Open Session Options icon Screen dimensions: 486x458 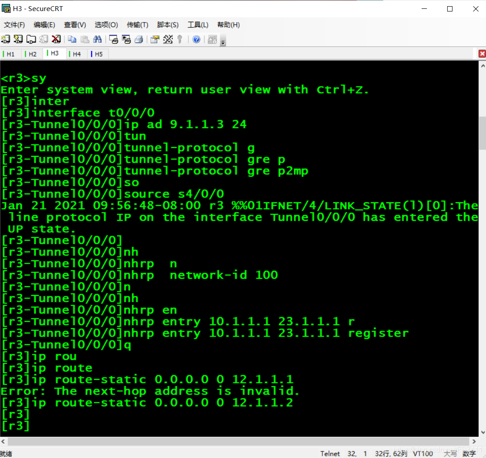click(155, 39)
